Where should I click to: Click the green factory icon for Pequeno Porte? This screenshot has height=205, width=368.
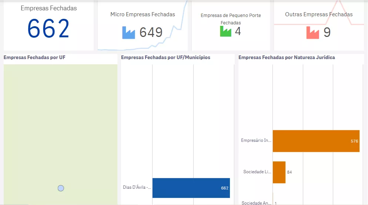(225, 31)
